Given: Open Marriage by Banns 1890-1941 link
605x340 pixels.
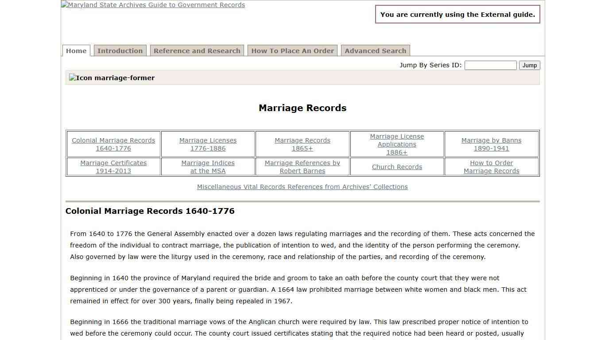Looking at the screenshot, I should click(491, 144).
